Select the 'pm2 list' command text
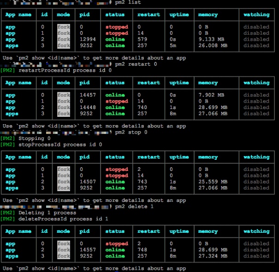279x272 pixels. point(128,2)
